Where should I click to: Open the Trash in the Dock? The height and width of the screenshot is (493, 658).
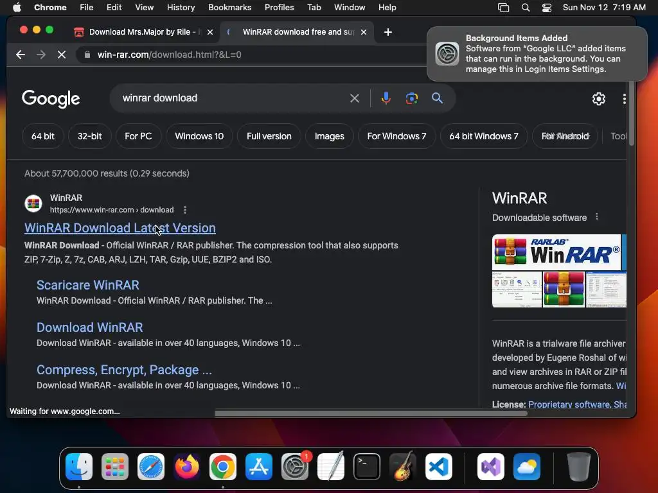pos(579,466)
